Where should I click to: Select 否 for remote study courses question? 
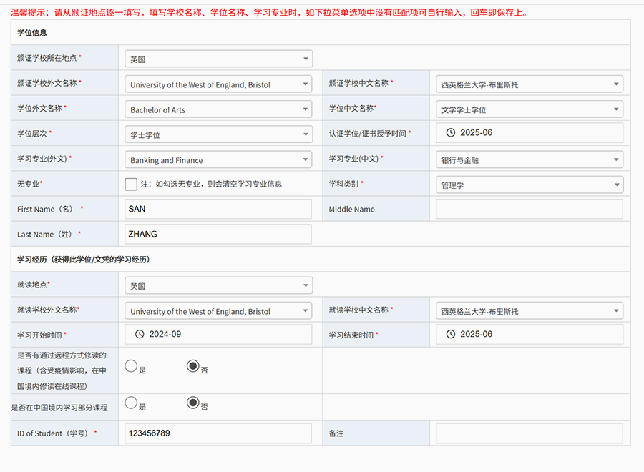pyautogui.click(x=192, y=366)
